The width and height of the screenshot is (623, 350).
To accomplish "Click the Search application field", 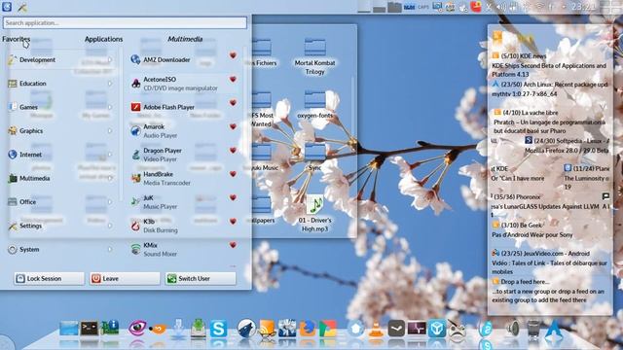I will pyautogui.click(x=125, y=23).
